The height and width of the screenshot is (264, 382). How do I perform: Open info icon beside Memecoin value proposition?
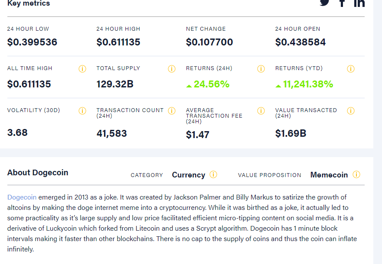tap(356, 174)
